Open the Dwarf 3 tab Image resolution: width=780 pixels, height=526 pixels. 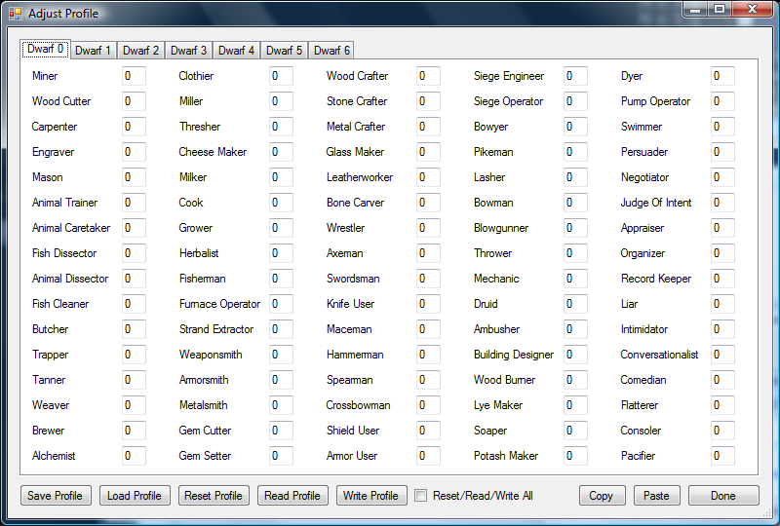point(189,51)
